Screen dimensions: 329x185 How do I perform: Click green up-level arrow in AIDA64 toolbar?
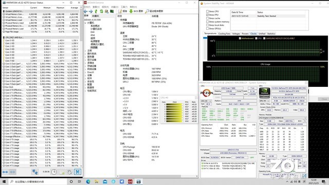(x=96, y=11)
